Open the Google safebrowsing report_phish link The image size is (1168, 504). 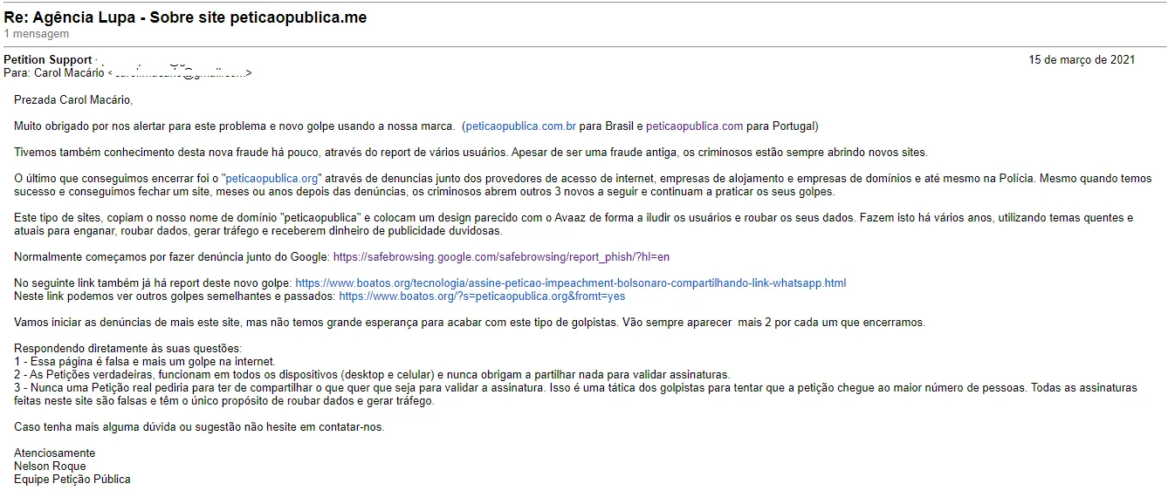pos(501,257)
